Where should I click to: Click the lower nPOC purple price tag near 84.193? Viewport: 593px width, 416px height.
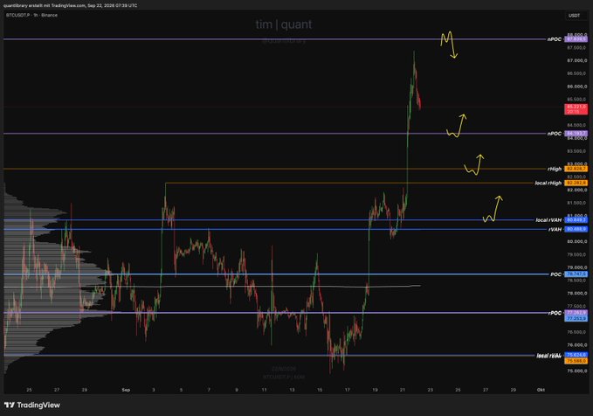click(x=576, y=134)
